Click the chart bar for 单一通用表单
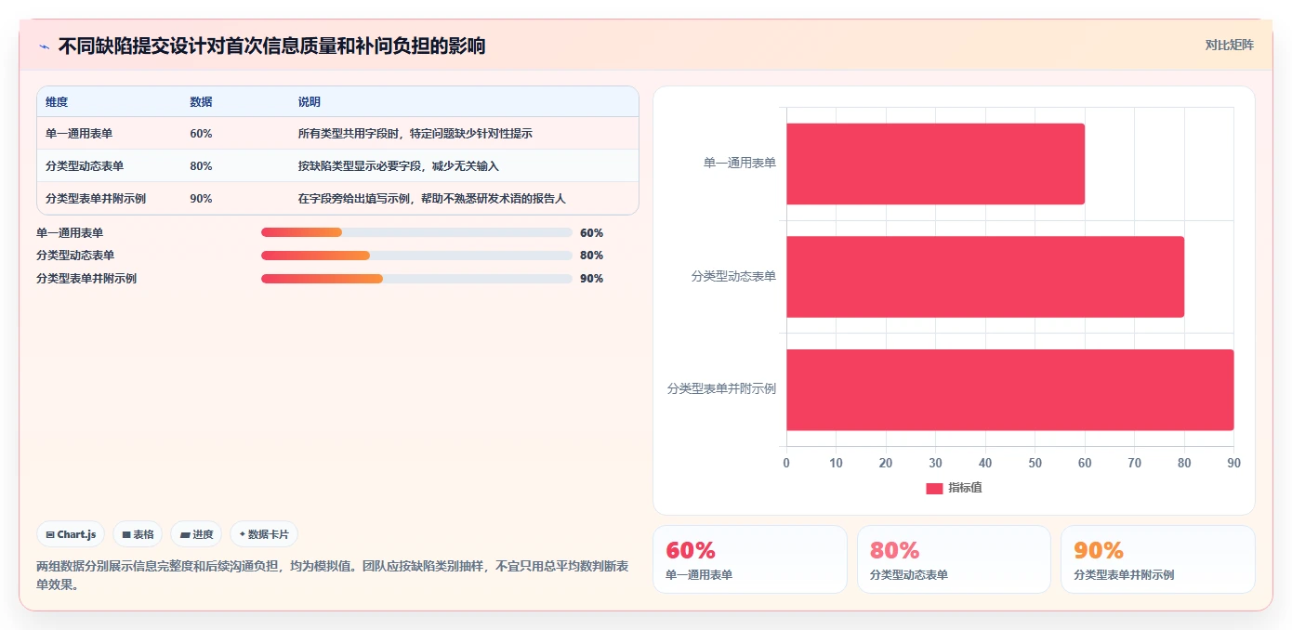This screenshot has width=1292, height=630. coord(935,164)
